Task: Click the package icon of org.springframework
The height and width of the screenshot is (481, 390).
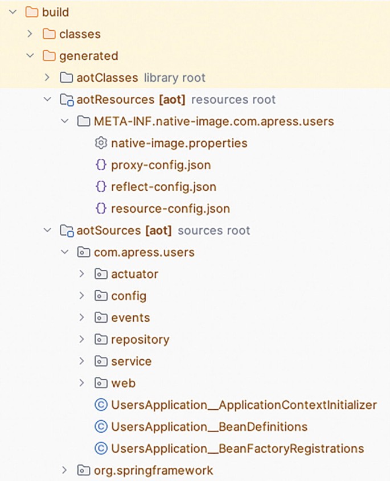Action: click(84, 470)
